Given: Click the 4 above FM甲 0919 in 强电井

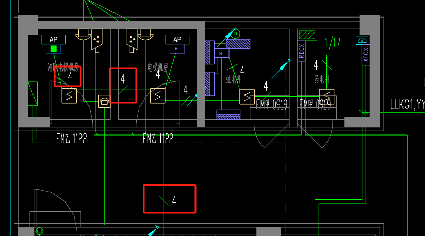Looking at the screenshot, I should point(266,86).
